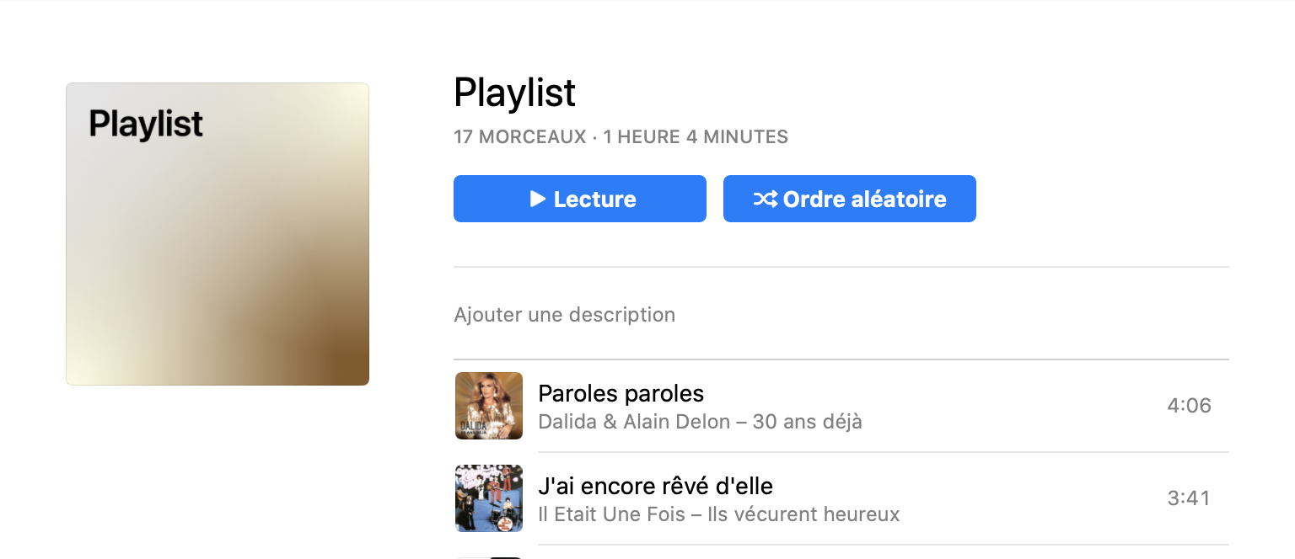Click the Dalida & Alain Delon artist line
Viewport: 1295px width, 559px height.
point(700,422)
